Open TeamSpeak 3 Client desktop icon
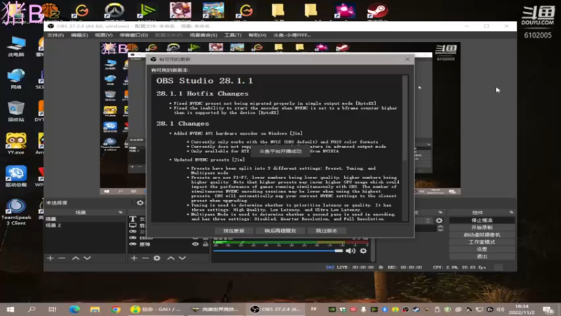This screenshot has width=561, height=316. coord(15,212)
